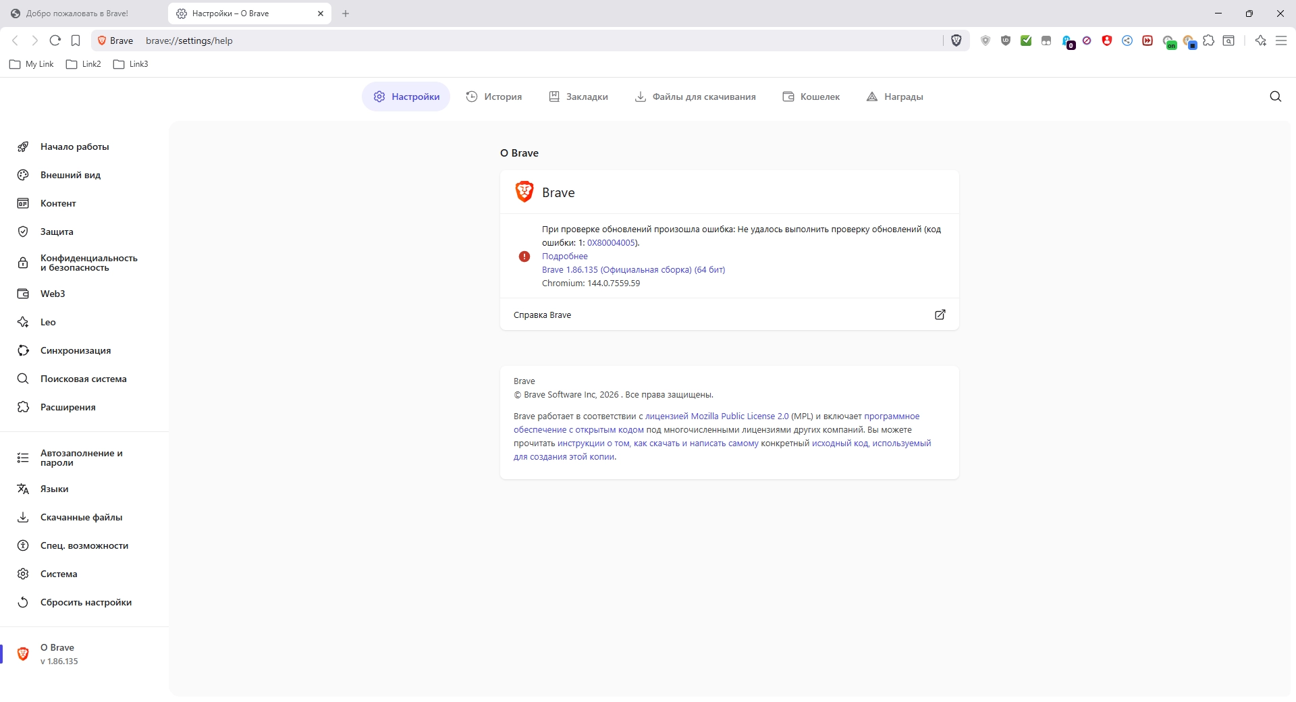Bookmark this page with the bookmark icon
The width and height of the screenshot is (1296, 702).
click(x=76, y=40)
